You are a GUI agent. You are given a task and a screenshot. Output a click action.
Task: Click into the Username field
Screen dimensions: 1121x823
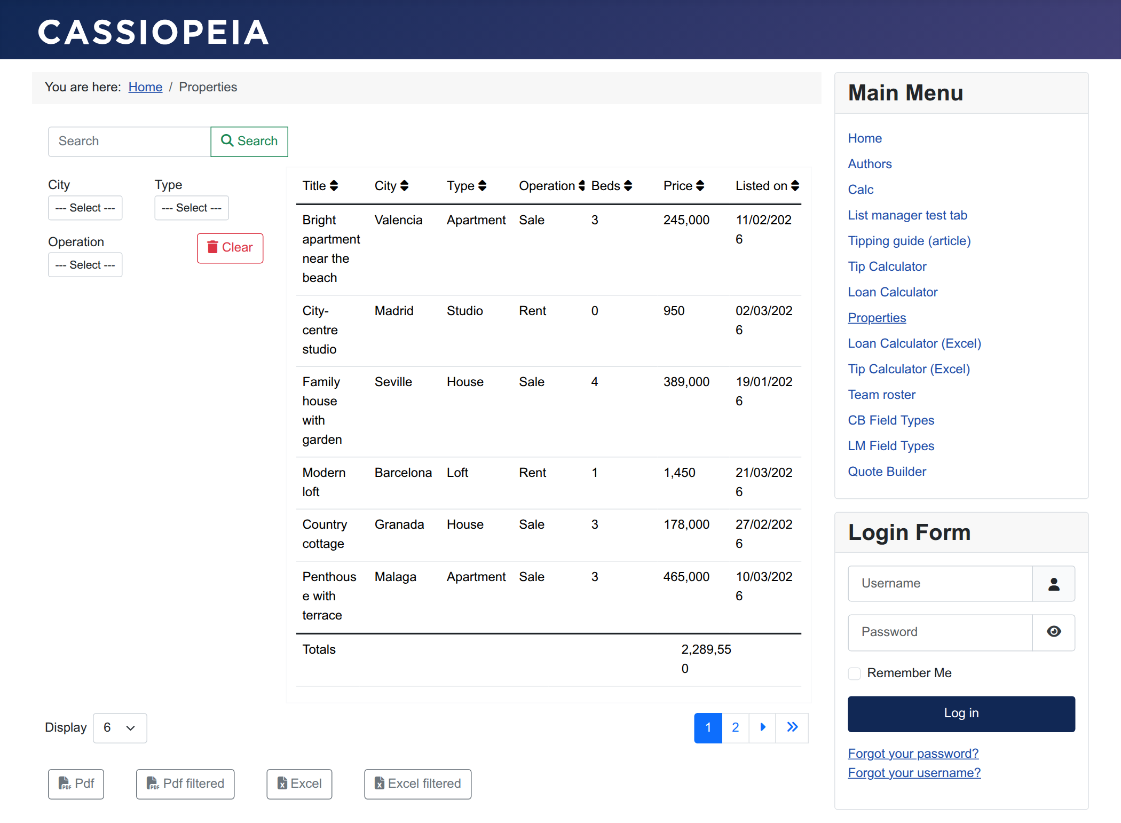(941, 584)
